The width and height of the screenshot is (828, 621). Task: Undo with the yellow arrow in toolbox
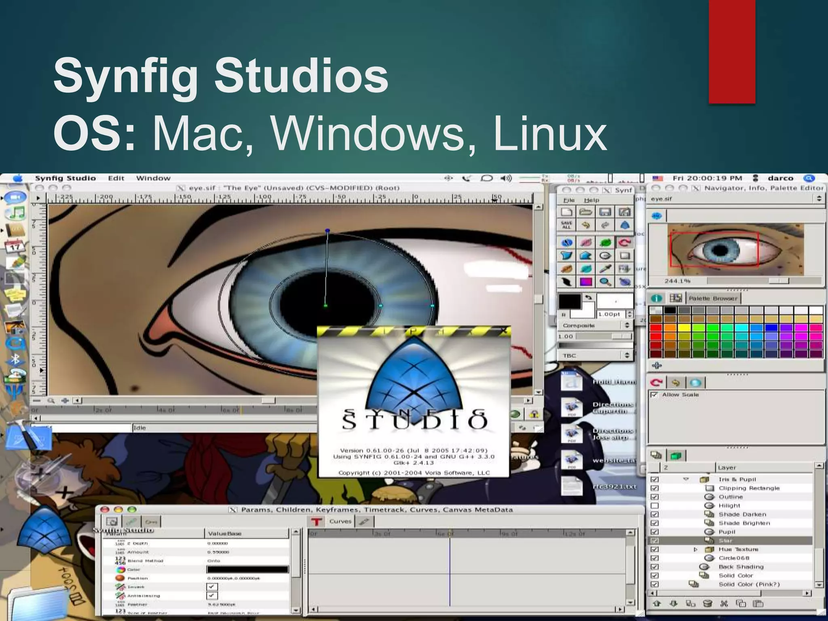pos(586,225)
